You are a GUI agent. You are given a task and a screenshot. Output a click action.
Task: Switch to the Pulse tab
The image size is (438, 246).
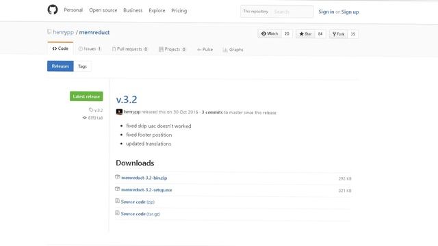(205, 49)
